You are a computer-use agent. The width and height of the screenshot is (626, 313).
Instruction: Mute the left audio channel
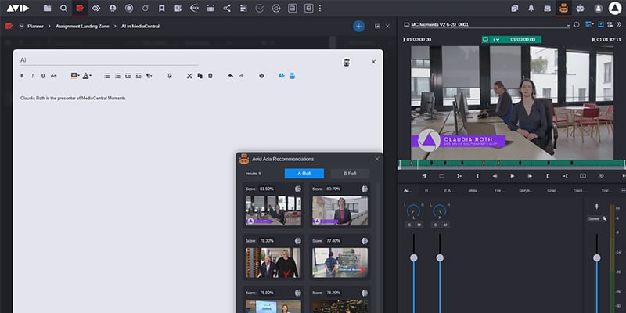[419, 225]
